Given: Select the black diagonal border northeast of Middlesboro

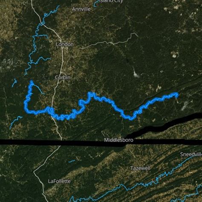Looking at the screenshot, I should 163,126.
